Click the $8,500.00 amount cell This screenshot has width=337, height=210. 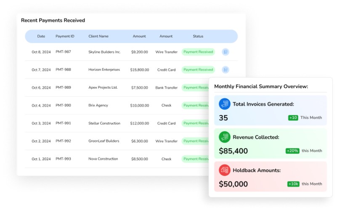140,159
